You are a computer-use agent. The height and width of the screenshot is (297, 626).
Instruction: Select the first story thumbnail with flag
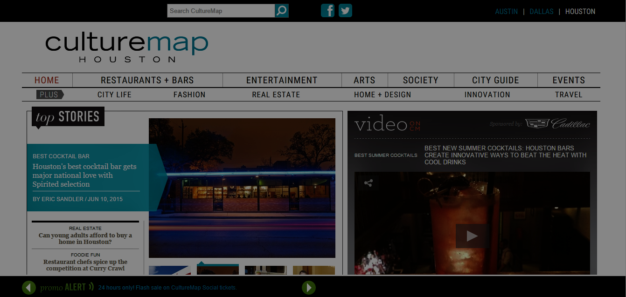[x=170, y=270]
